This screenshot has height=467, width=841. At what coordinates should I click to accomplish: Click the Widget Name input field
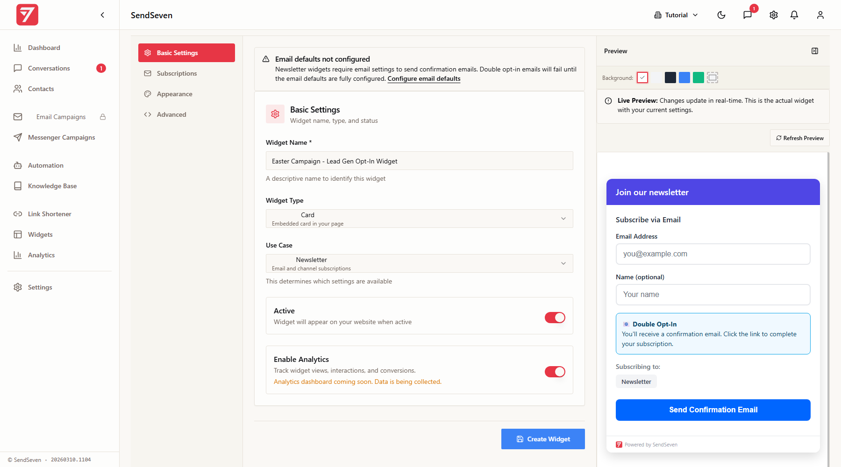coord(420,161)
